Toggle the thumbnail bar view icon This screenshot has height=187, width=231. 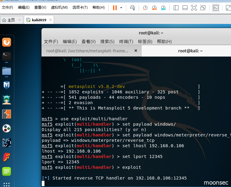coord(185,8)
